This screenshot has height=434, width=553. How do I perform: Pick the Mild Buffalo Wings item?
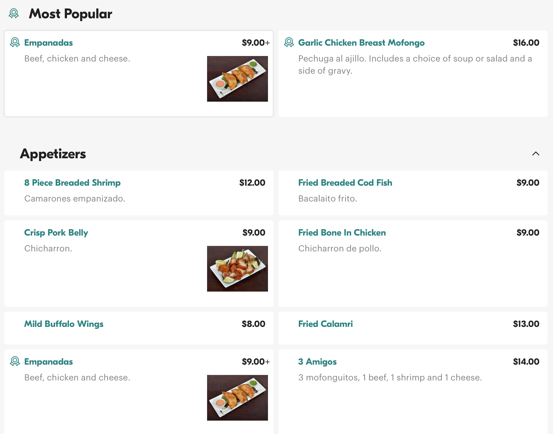(x=64, y=324)
